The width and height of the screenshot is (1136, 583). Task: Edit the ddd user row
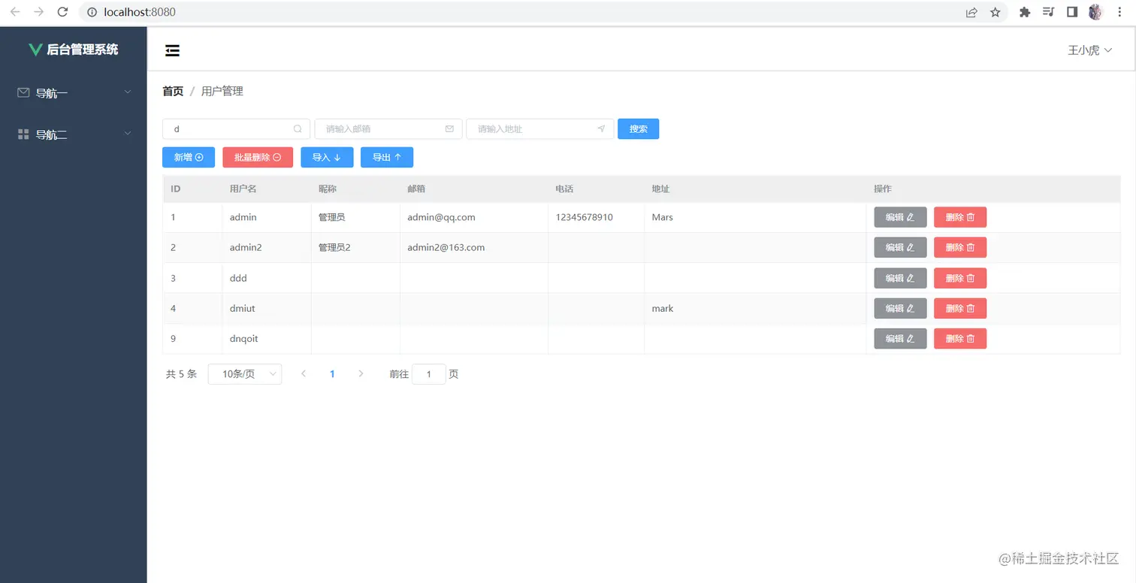(x=900, y=278)
